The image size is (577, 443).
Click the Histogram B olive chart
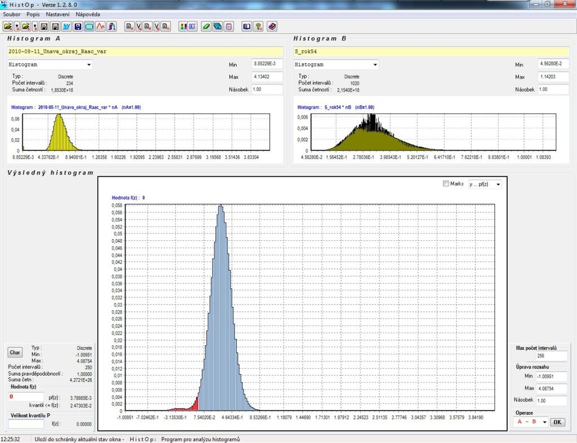433,132
